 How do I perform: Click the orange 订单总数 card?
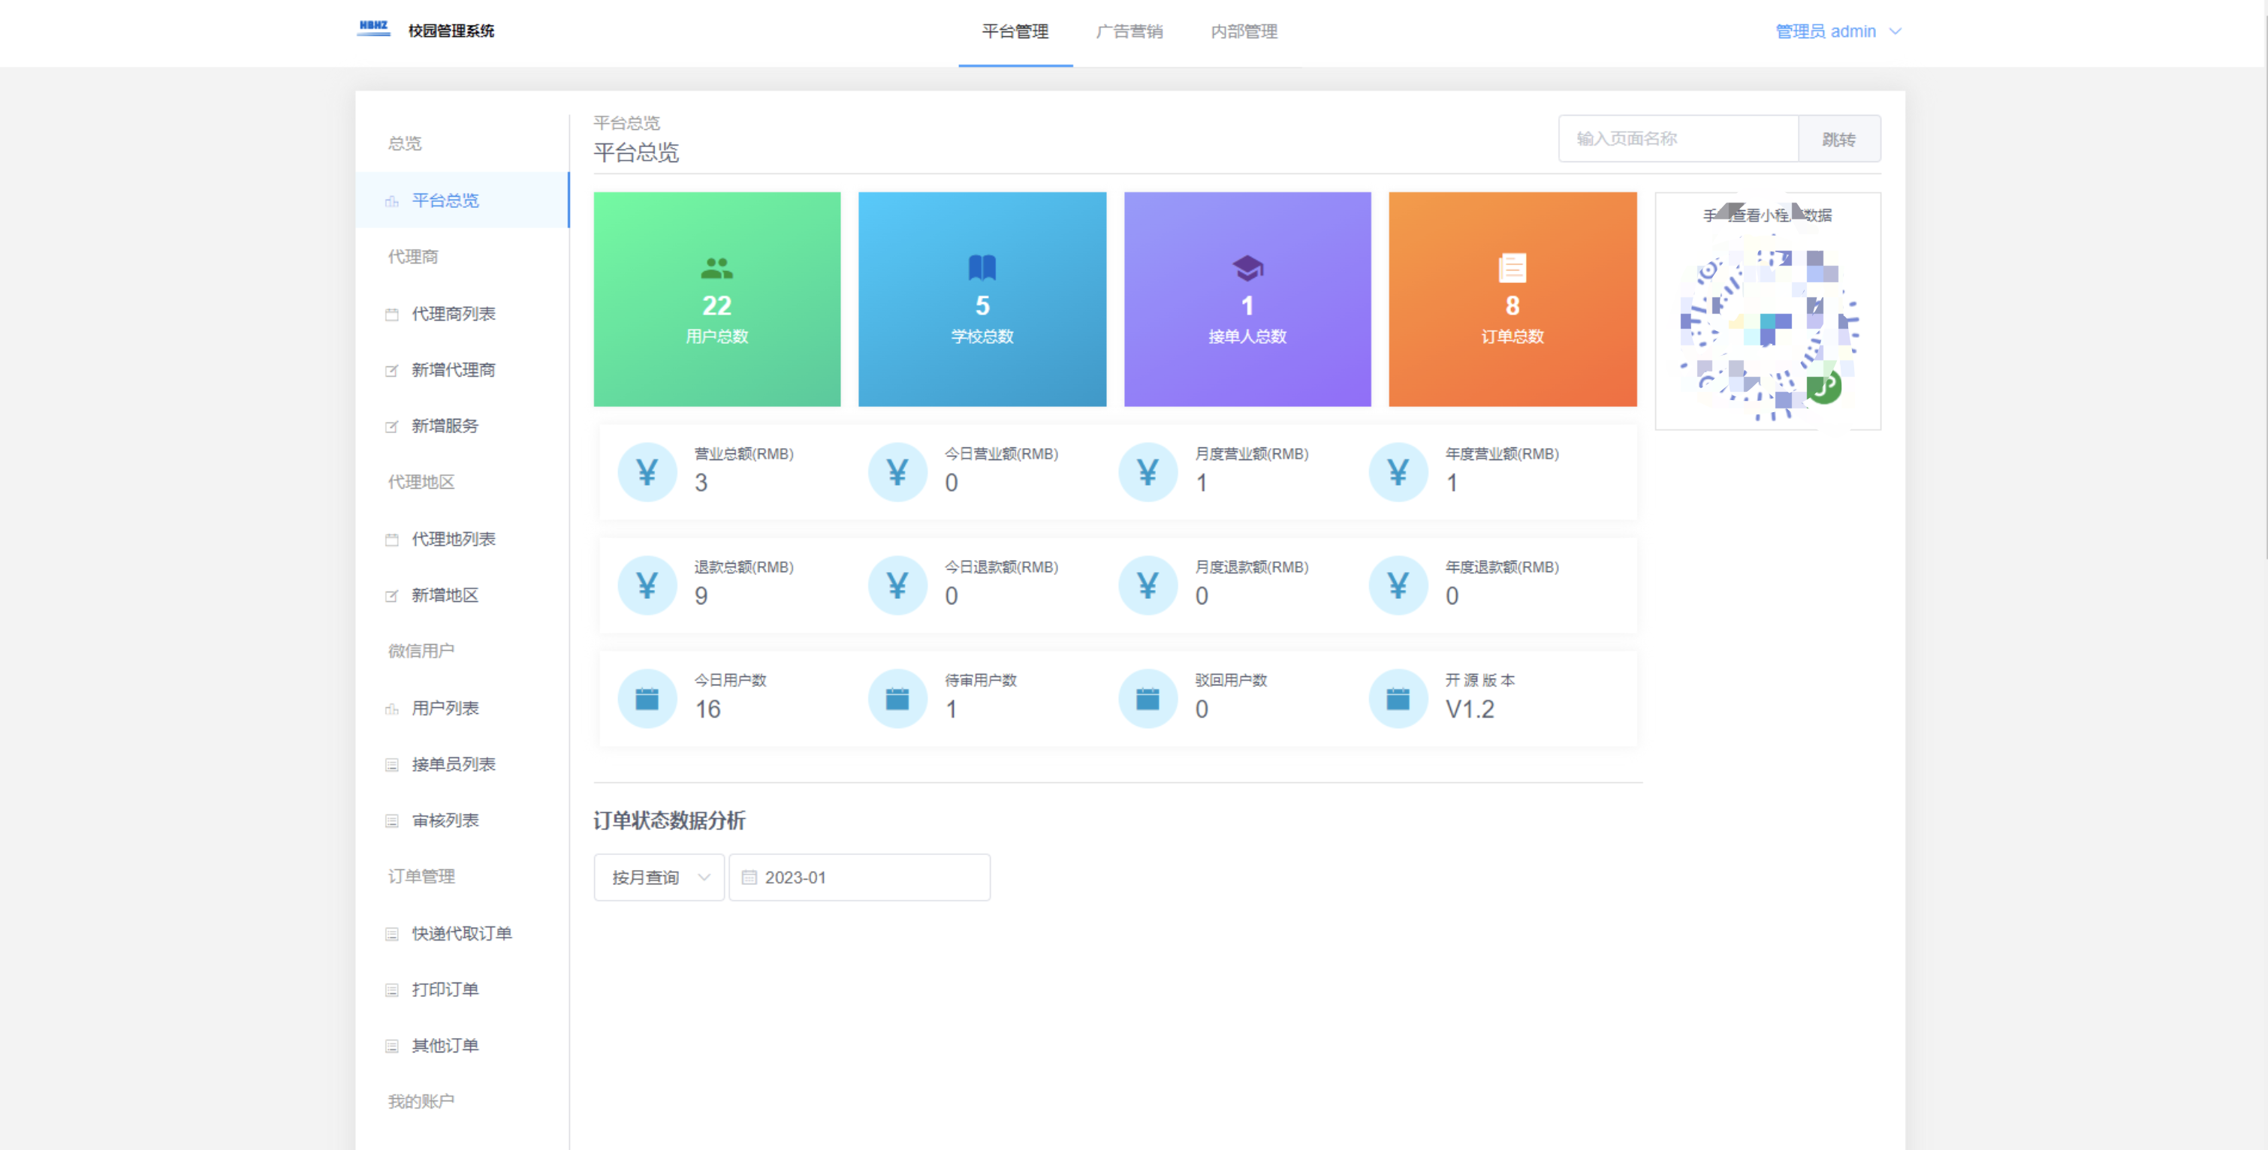(x=1513, y=300)
